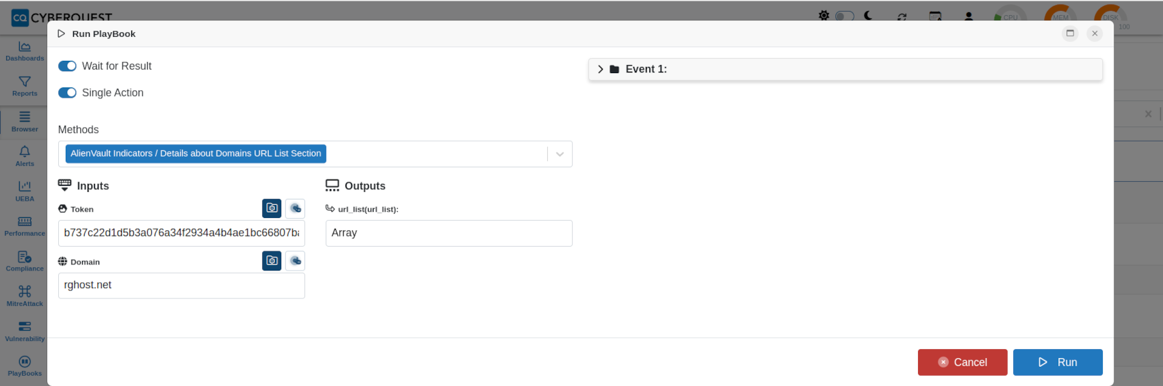Screen dimensions: 1163x386
Task: Disable the Single Action switch
Action: point(67,93)
